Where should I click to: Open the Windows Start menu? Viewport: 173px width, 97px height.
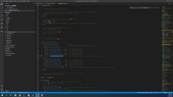point(2,95)
